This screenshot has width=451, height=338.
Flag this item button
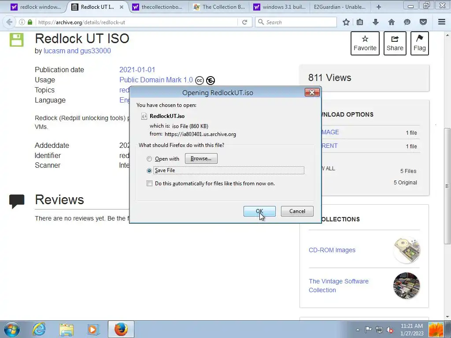tap(420, 44)
